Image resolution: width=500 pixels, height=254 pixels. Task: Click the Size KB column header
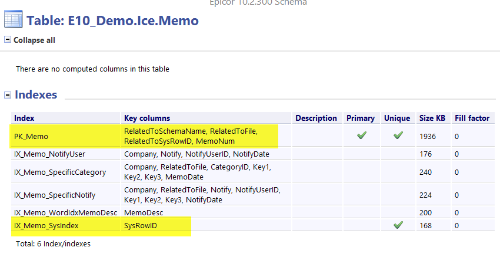432,118
